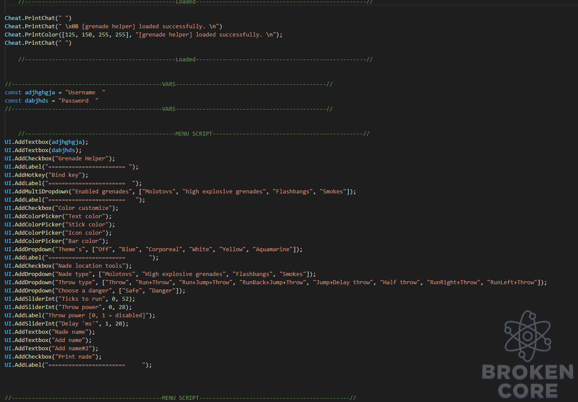Select the Cheat.PrintColor code line
Image resolution: width=578 pixels, height=402 pixels.
click(x=144, y=34)
